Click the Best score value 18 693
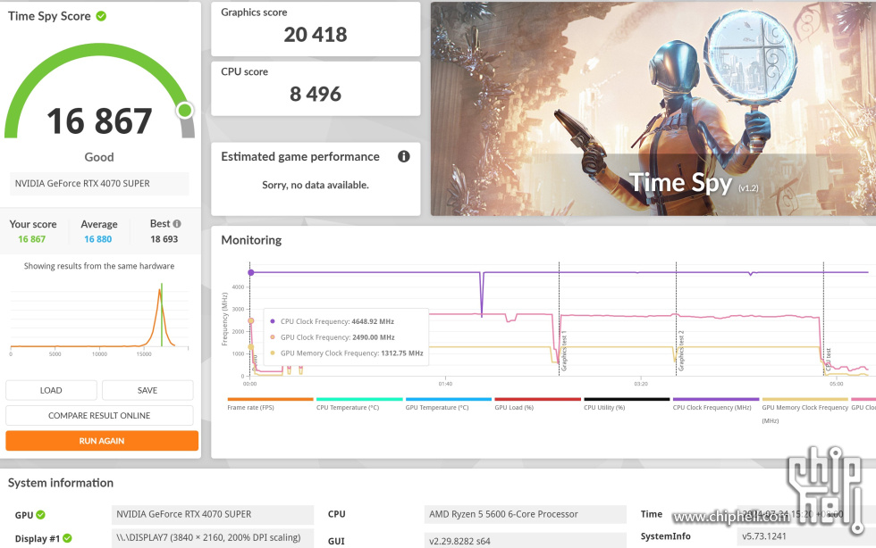 point(164,239)
